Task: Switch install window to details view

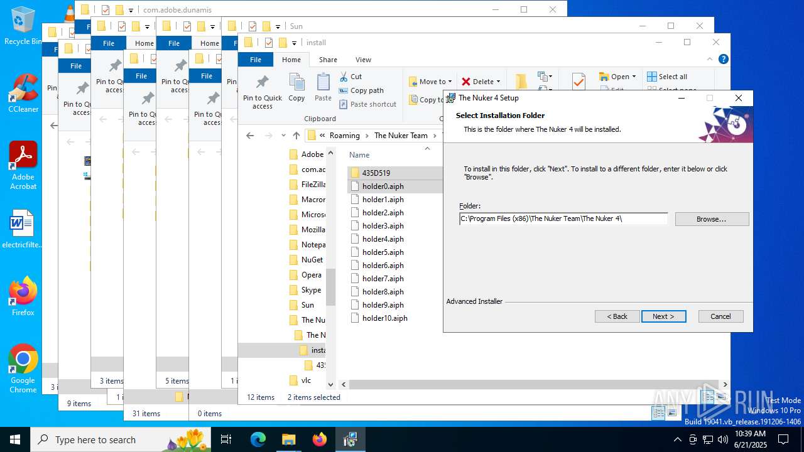Action: (708, 397)
